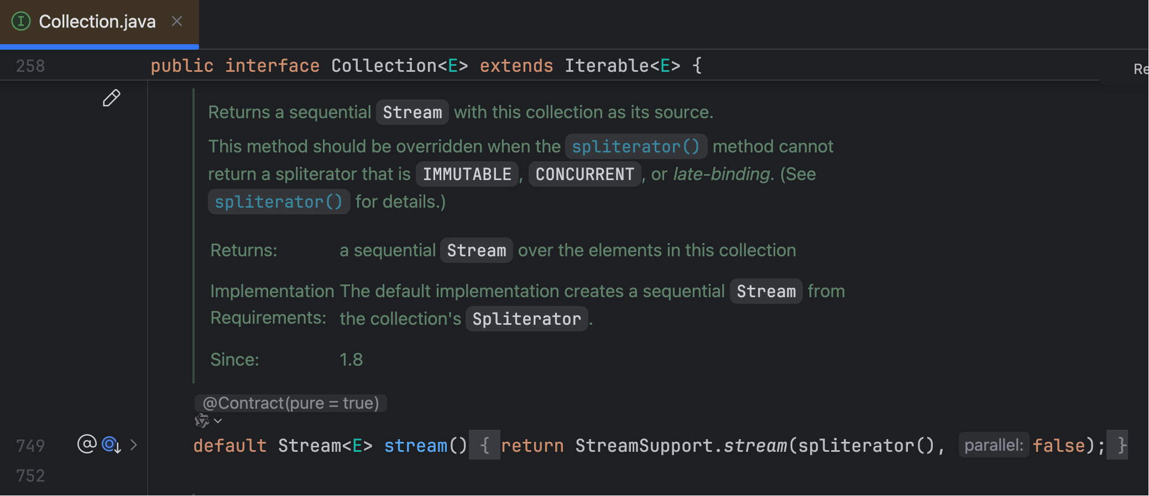Click the folded opening brace of stream()
This screenshot has height=496, width=1149.
coord(484,445)
